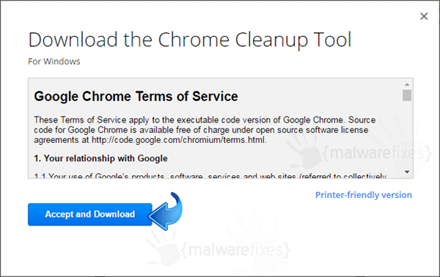Click the Download the Chrome Cleanup Tool title
440x277 pixels.
190,40
